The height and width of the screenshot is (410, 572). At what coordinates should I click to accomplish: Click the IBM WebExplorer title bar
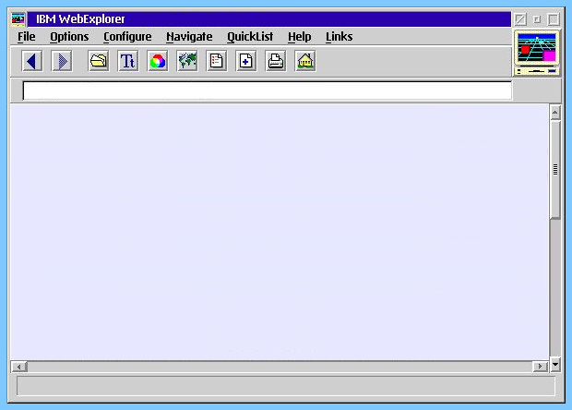click(269, 19)
